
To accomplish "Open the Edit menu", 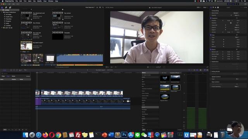I will click(21, 1).
